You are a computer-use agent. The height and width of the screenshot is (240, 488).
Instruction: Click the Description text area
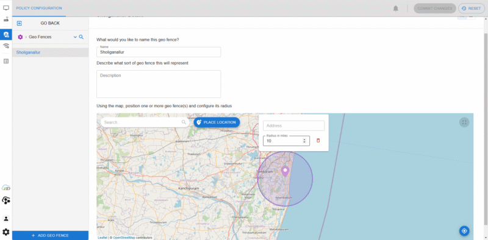pyautogui.click(x=159, y=84)
